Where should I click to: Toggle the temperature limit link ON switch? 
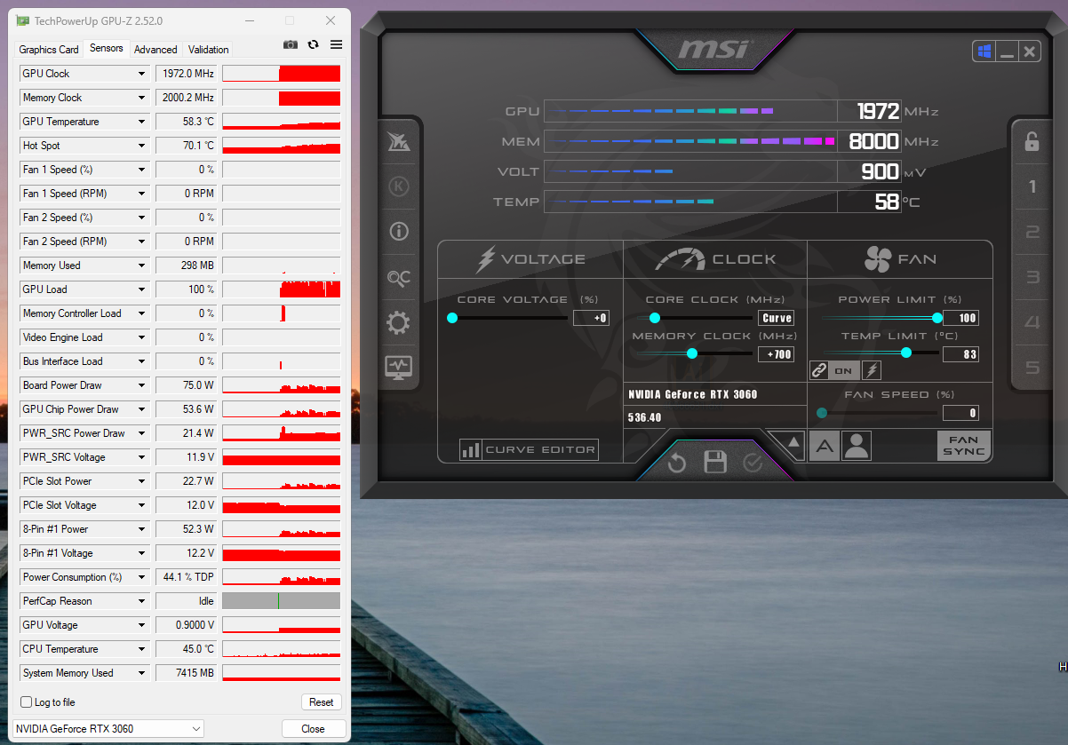point(831,370)
